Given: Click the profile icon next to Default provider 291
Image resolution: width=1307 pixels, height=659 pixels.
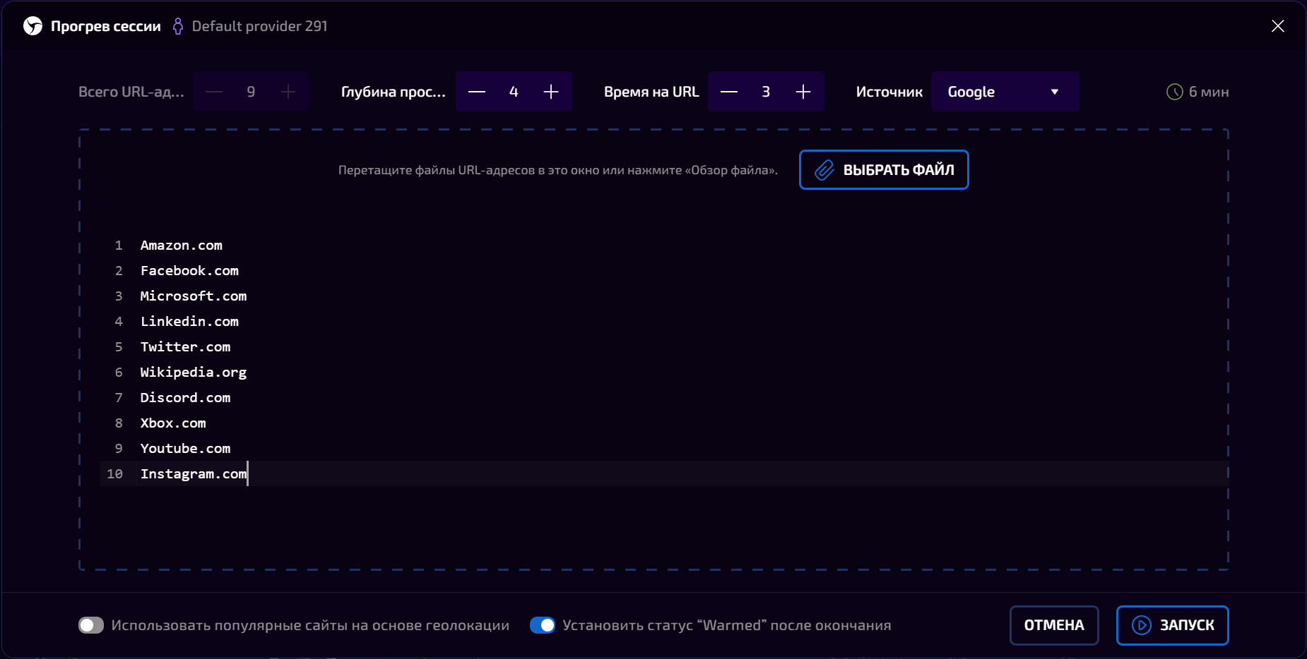Looking at the screenshot, I should [178, 26].
